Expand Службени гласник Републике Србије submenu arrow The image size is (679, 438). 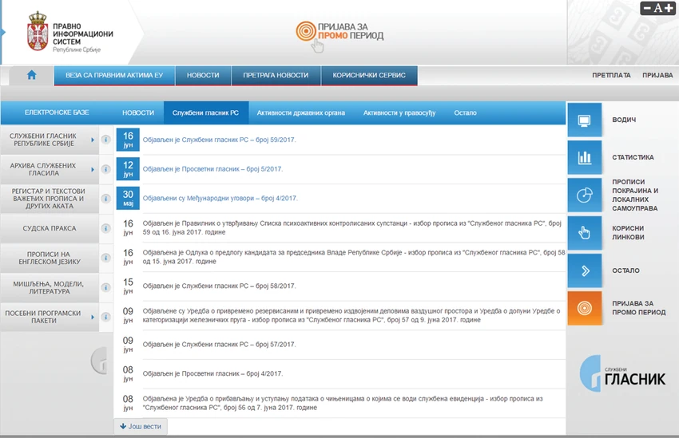click(x=93, y=140)
